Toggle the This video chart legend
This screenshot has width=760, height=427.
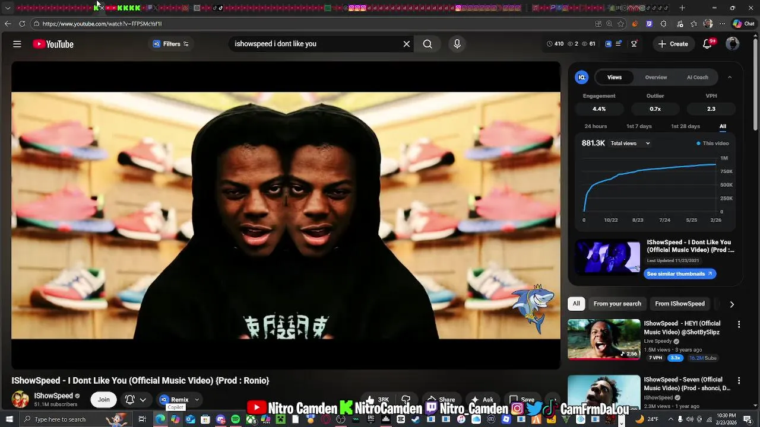tap(712, 144)
